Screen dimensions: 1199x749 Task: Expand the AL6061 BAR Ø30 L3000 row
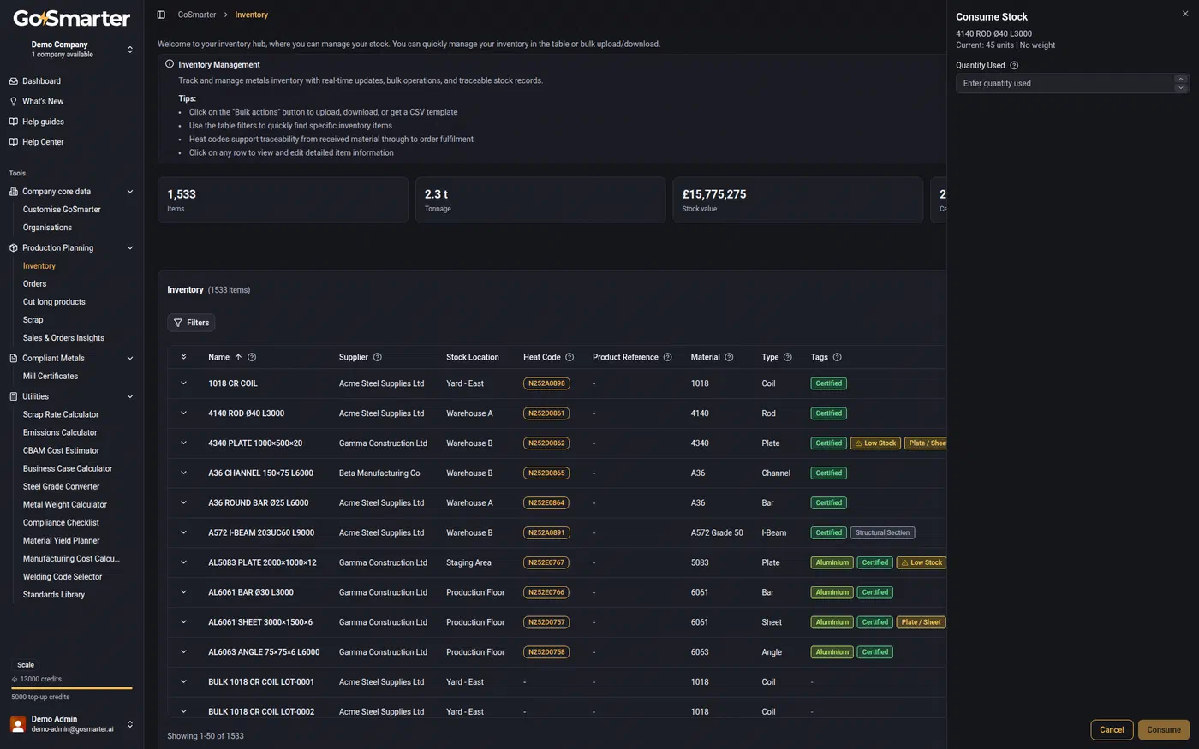[x=183, y=592]
